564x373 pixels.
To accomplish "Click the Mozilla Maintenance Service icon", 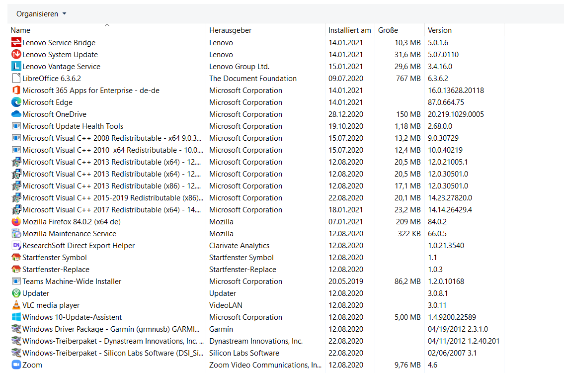I will tap(16, 233).
